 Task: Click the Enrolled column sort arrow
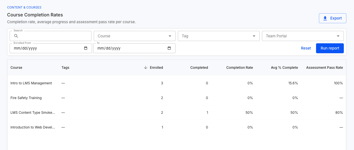(x=146, y=67)
